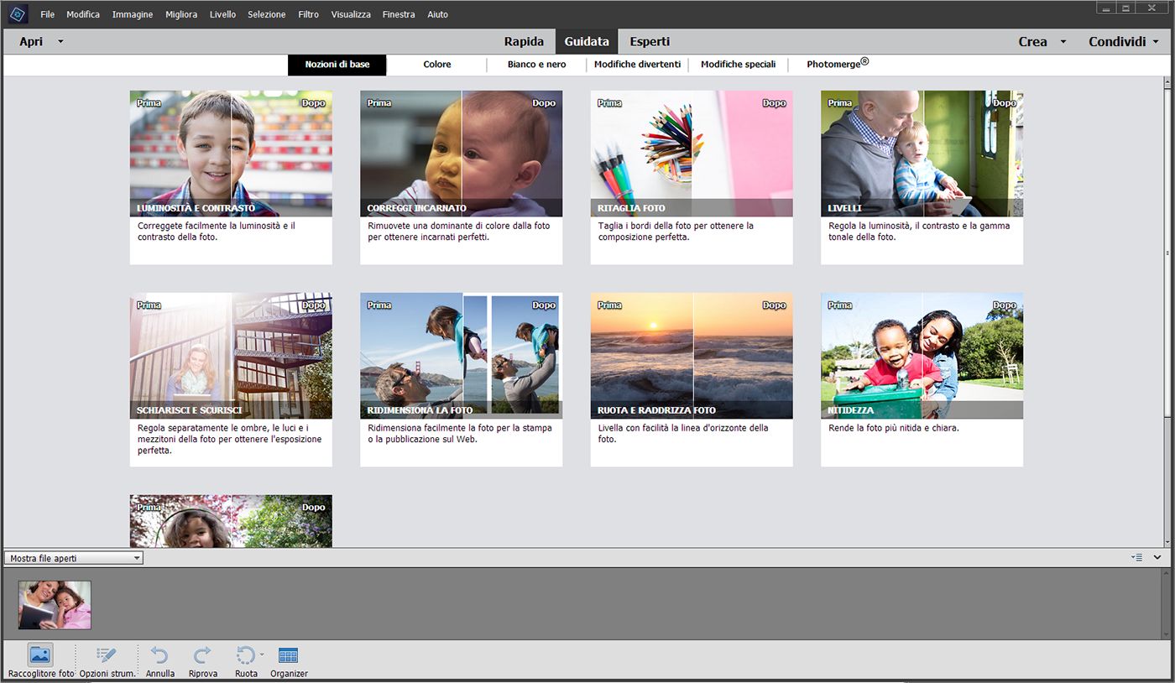The height and width of the screenshot is (683, 1175).
Task: Open the Ruota rotate direction dropdown arrow
Action: [x=262, y=654]
